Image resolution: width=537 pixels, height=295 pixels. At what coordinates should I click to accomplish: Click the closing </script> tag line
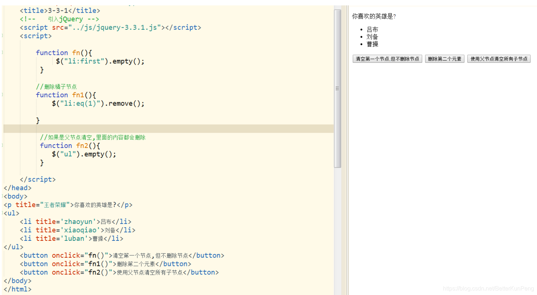pos(38,179)
